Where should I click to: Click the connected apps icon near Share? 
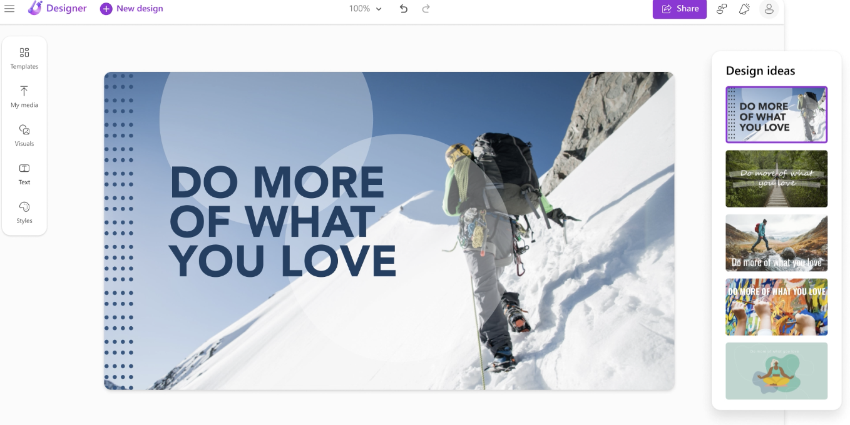coord(721,9)
